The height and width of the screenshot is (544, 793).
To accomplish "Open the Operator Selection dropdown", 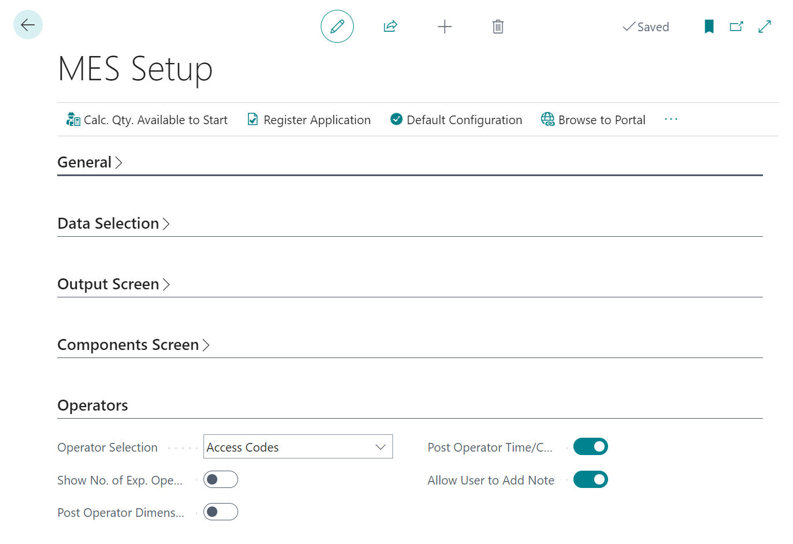I will pos(298,447).
